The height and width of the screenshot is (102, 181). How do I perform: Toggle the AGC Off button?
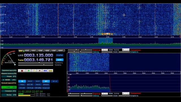(x=30, y=84)
